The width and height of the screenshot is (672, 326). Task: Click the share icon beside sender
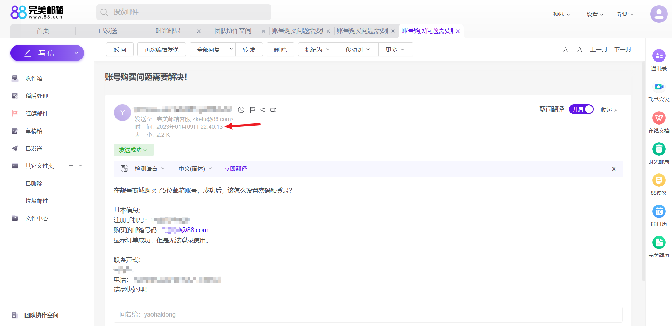263,110
